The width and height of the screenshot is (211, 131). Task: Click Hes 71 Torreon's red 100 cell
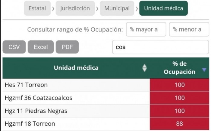coord(179,85)
